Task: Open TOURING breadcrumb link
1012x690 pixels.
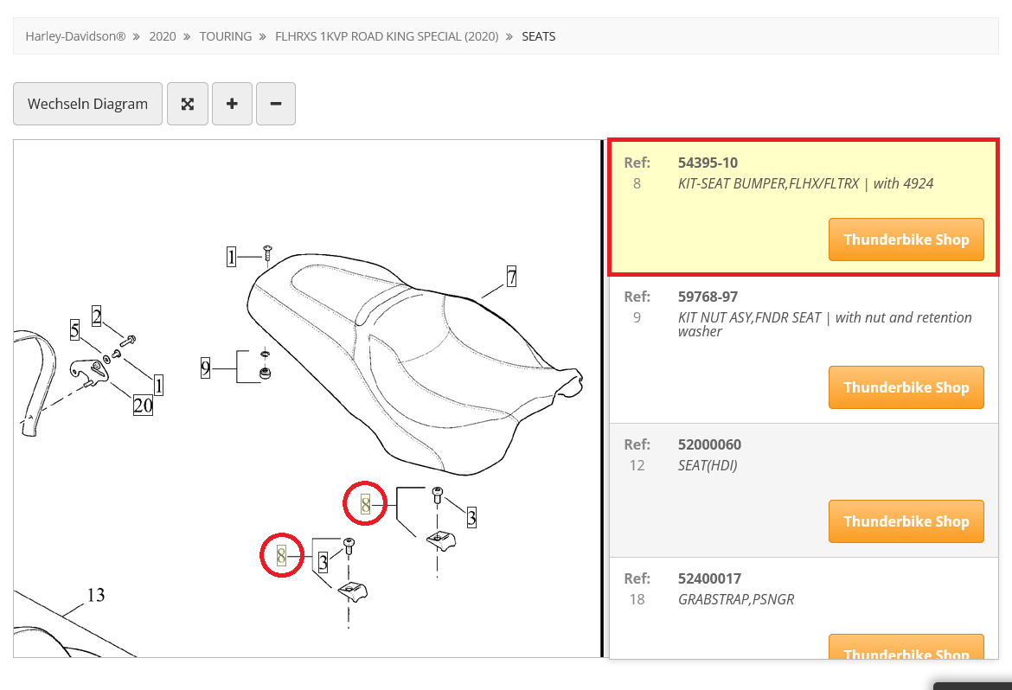Action: (x=225, y=36)
